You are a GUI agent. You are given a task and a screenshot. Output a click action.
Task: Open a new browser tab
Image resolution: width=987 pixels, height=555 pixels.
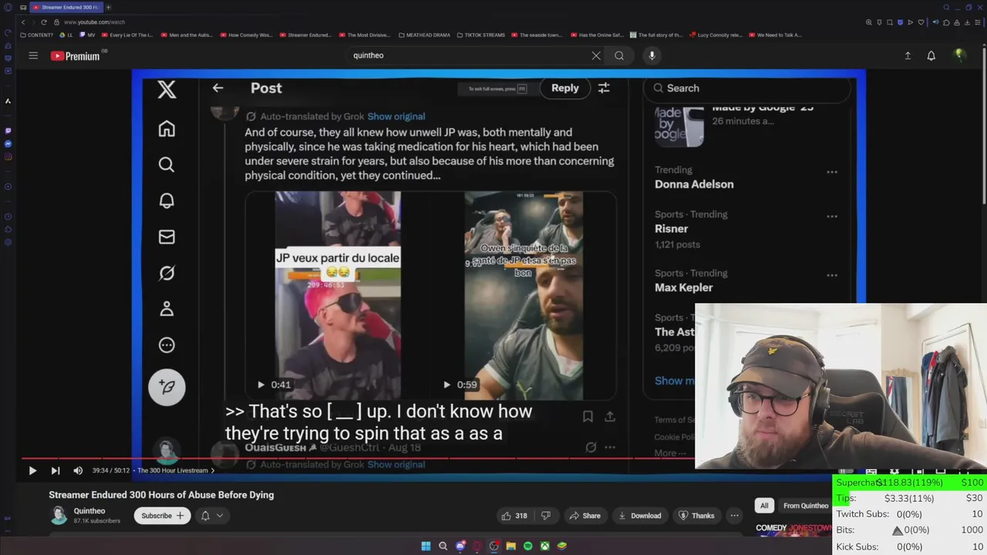tap(108, 7)
